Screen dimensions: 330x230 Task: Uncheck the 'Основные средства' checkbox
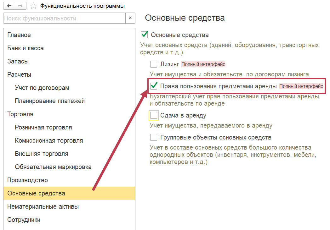(144, 35)
